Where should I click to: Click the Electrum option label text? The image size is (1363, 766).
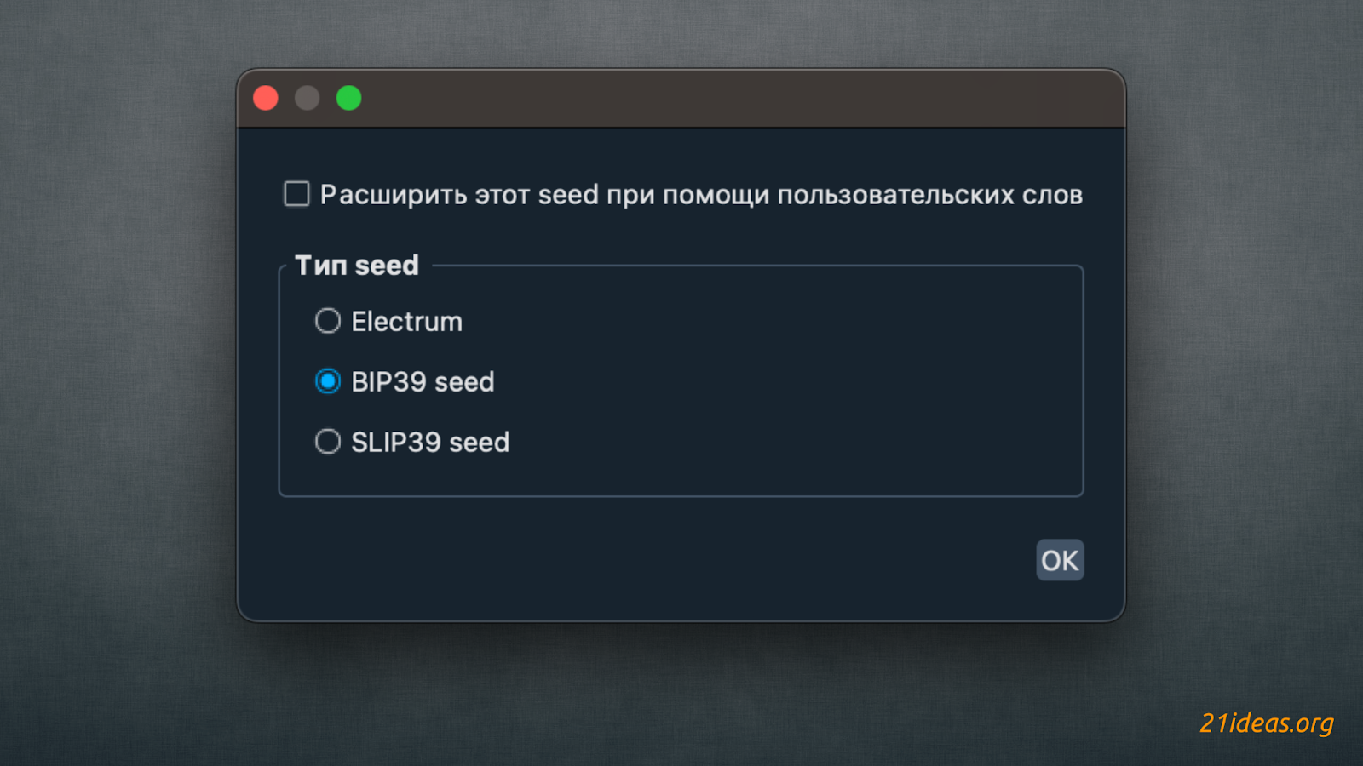406,322
